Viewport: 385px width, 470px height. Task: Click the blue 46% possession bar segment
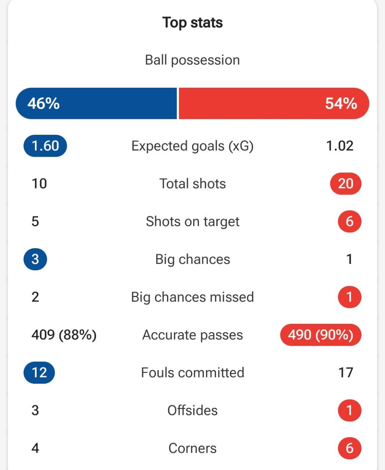tap(96, 104)
